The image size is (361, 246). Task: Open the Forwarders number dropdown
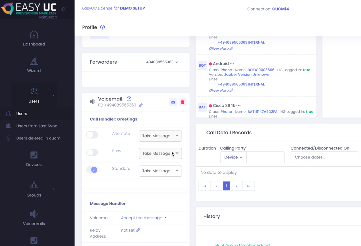(x=161, y=62)
